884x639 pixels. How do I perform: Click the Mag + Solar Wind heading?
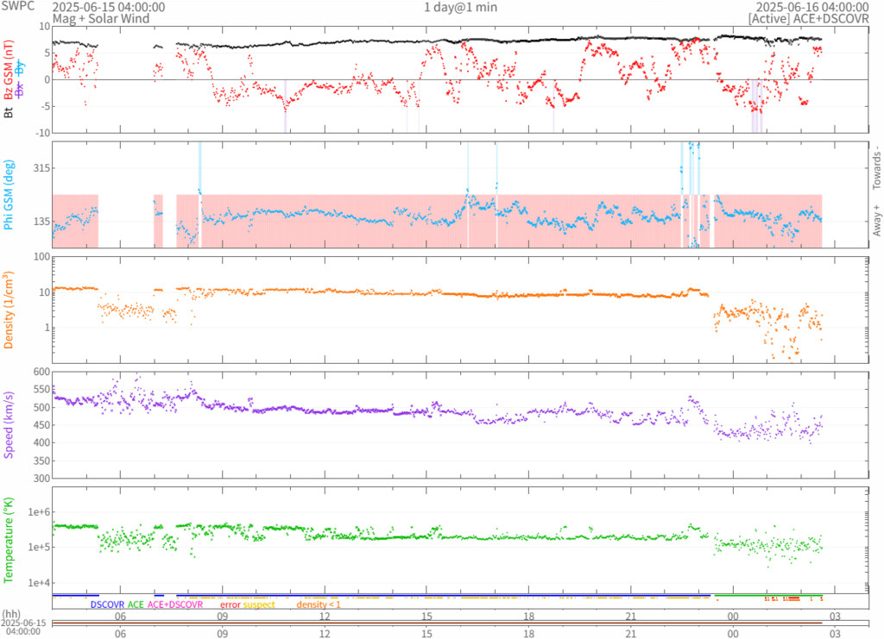(x=101, y=19)
